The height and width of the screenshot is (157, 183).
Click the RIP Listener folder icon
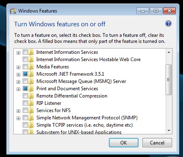(x=31, y=103)
